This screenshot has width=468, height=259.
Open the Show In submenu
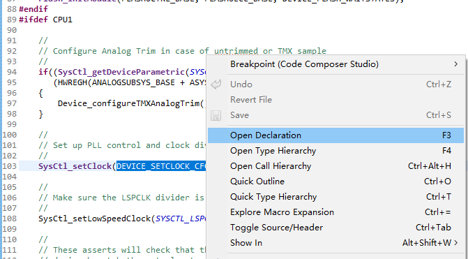click(335, 243)
